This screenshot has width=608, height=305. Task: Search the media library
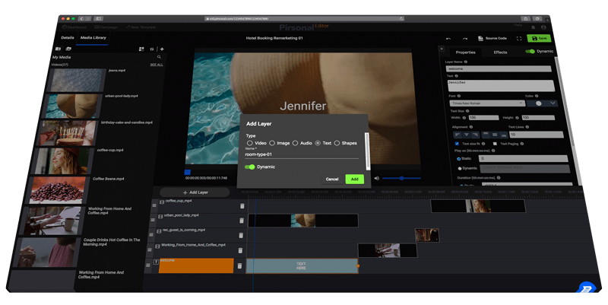coord(159,57)
